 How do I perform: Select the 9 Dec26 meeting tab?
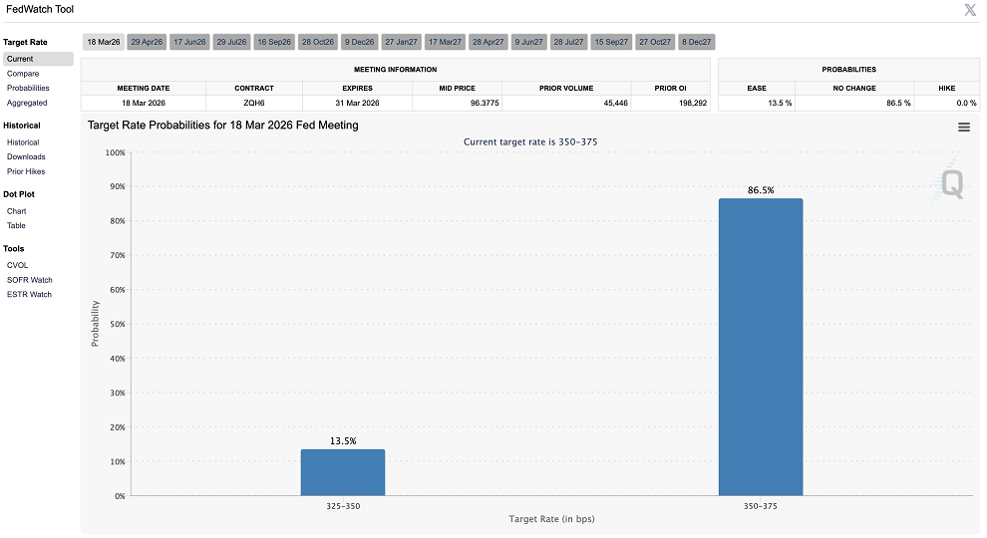coord(359,42)
